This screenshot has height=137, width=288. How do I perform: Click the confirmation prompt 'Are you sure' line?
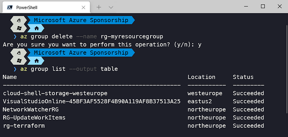tap(102, 45)
